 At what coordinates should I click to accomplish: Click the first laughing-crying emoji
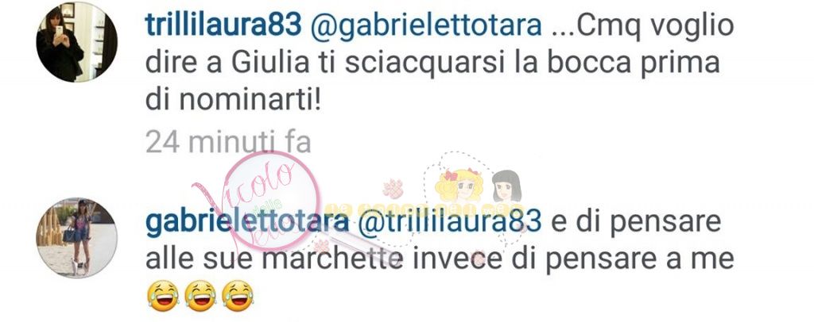(x=163, y=296)
